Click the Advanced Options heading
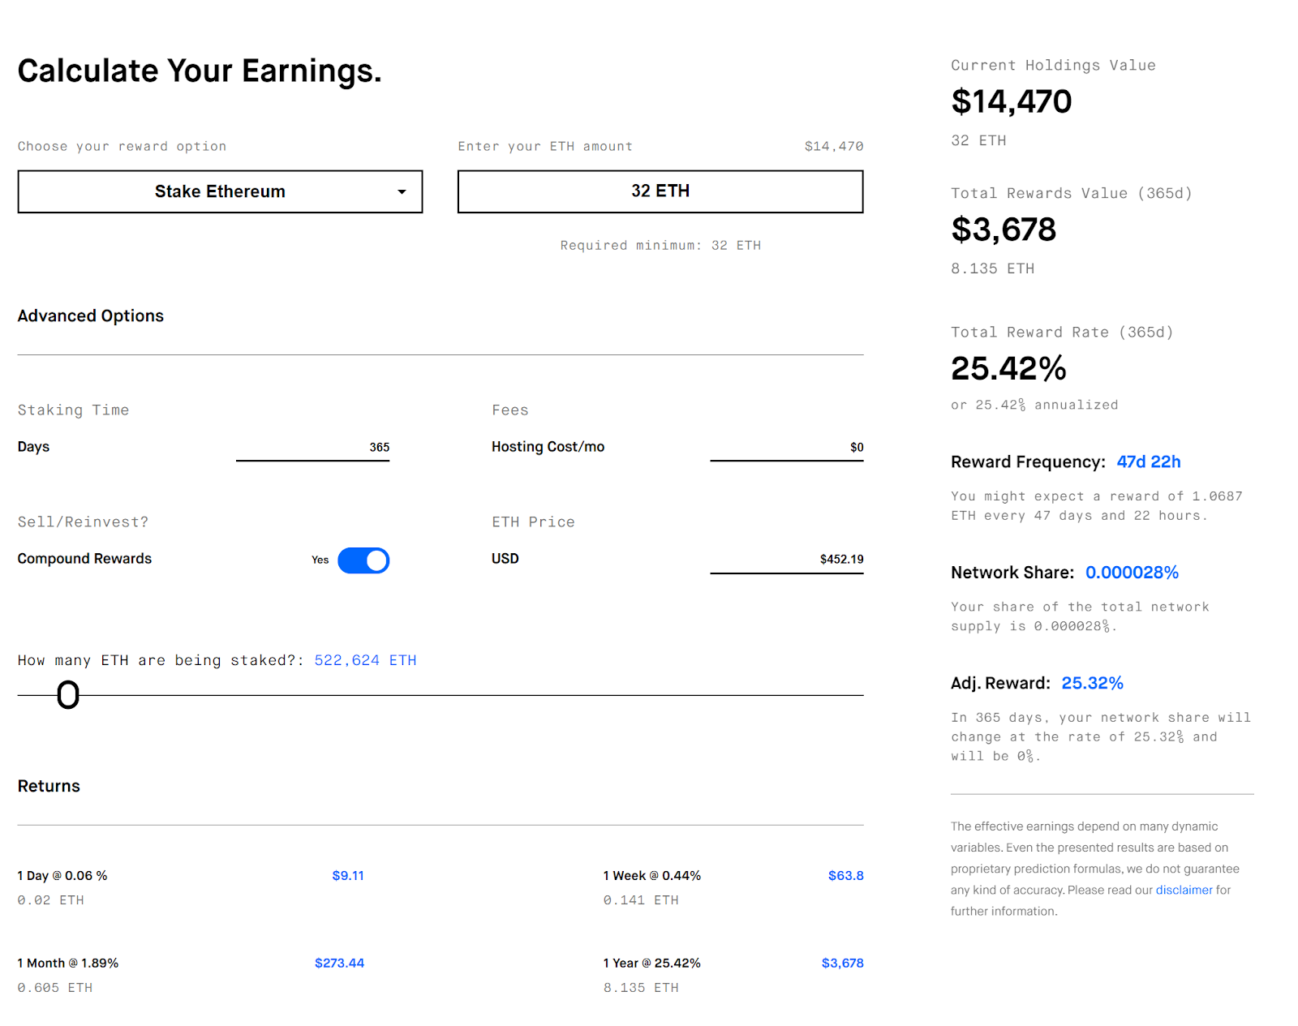This screenshot has width=1298, height=1026. click(91, 316)
